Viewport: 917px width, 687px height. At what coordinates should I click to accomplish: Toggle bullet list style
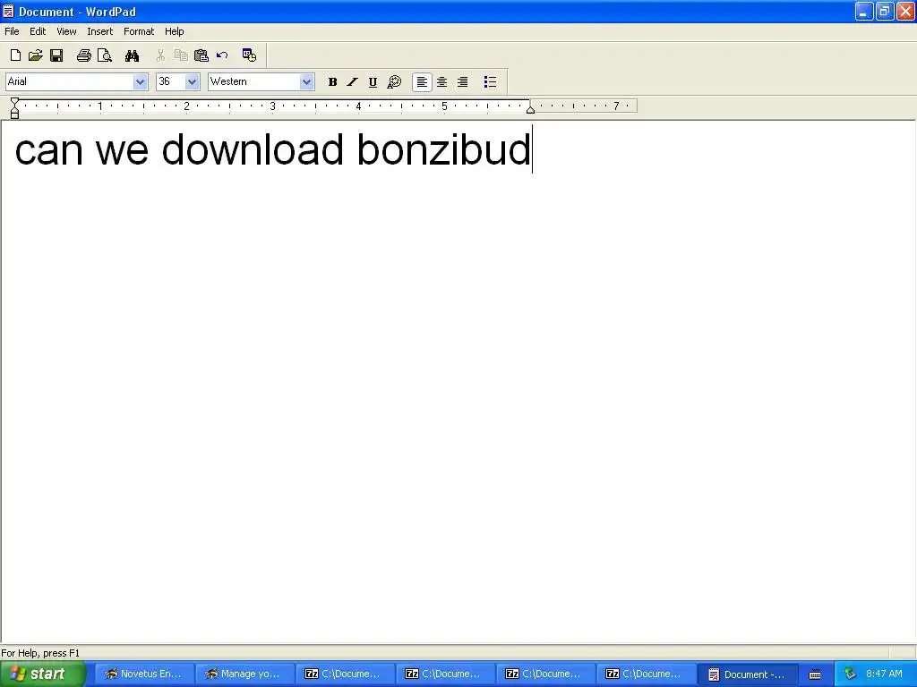coord(490,82)
